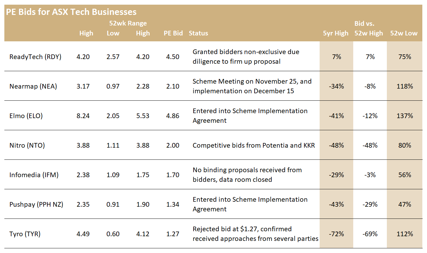Select the ReadyTech (RDY) row label
Image resolution: width=427 pixels, height=253 pixels.
click(x=36, y=57)
